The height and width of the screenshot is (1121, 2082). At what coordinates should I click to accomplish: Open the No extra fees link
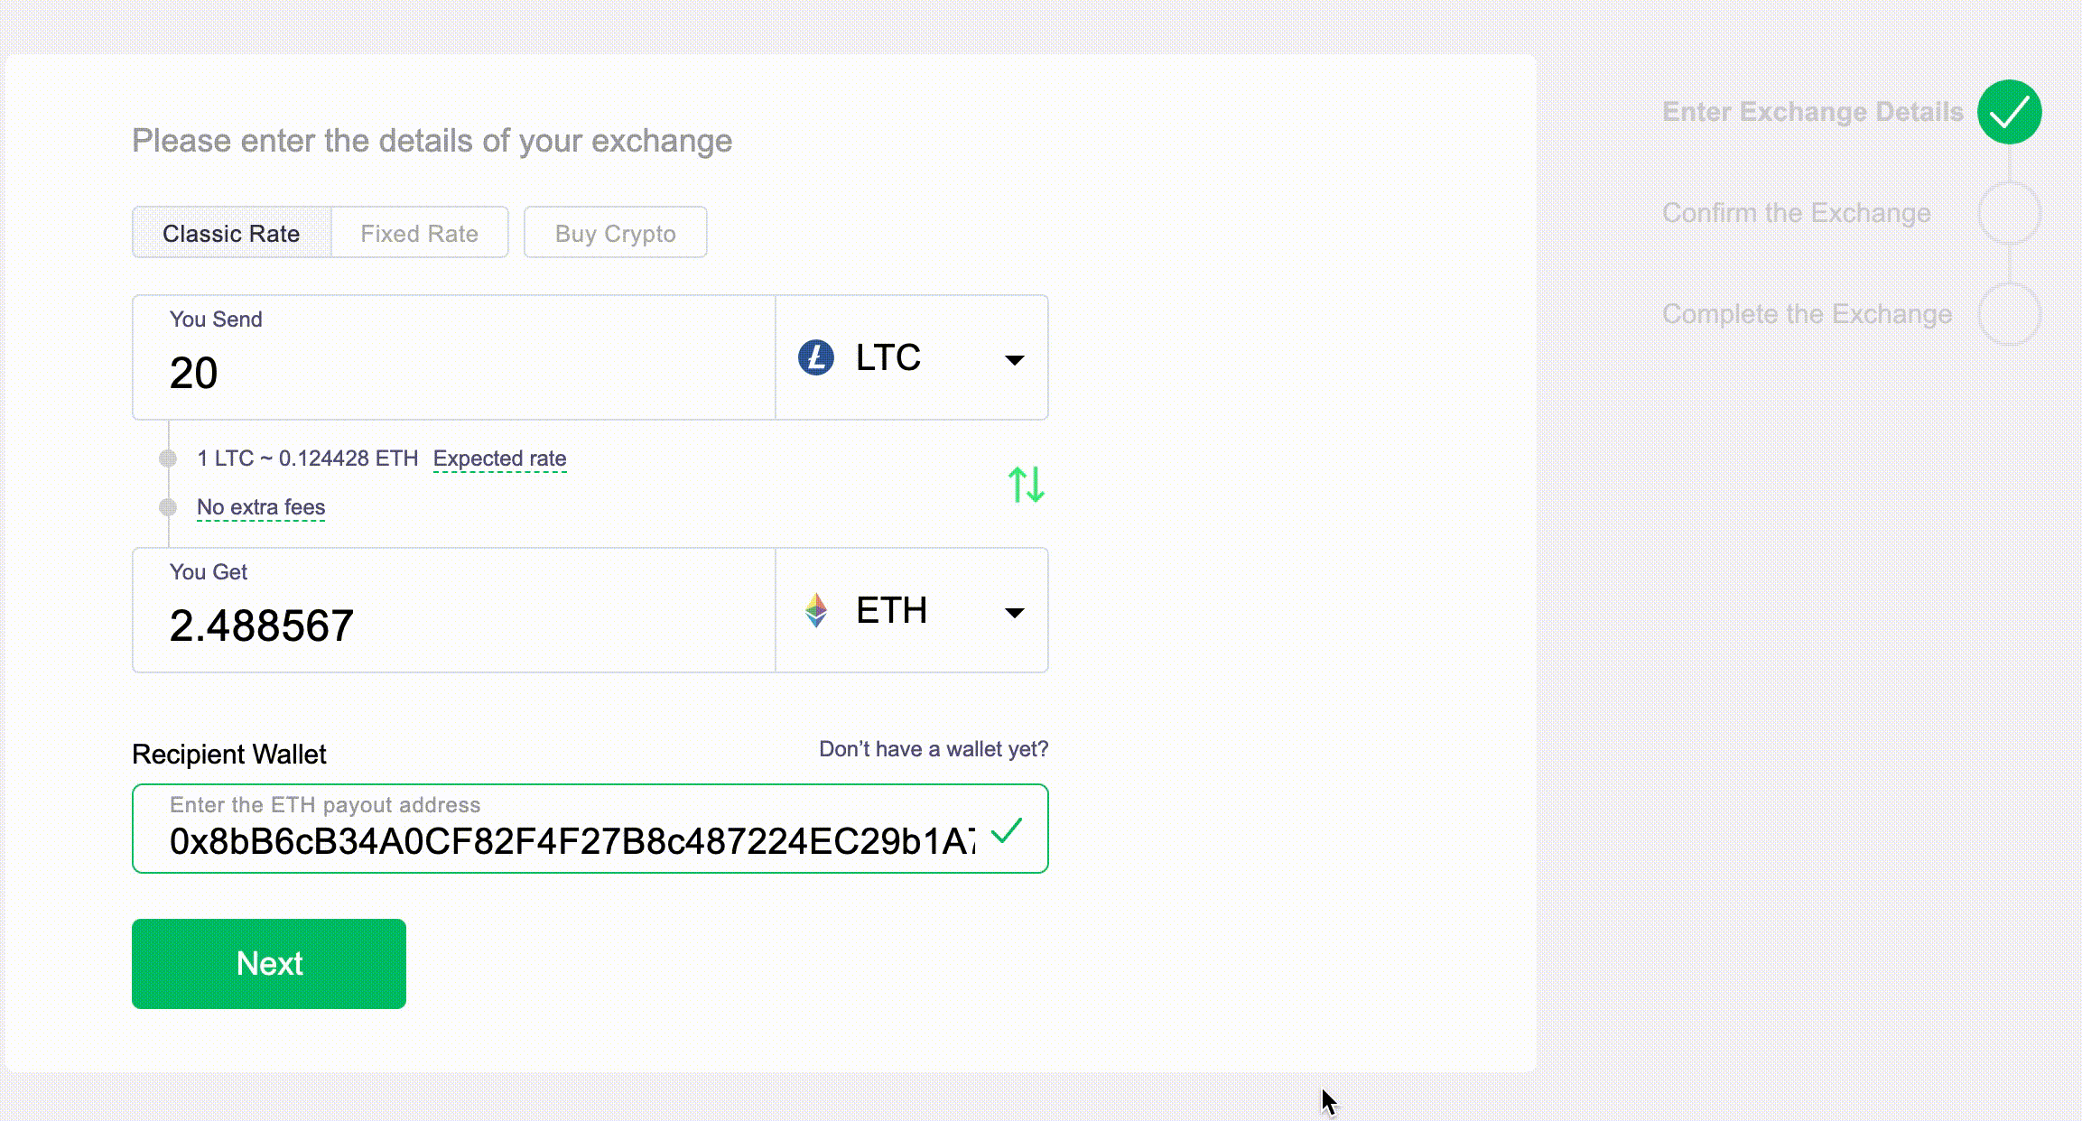point(261,507)
